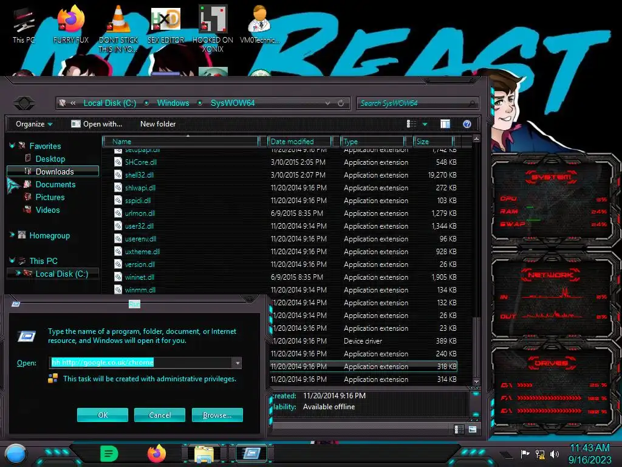622x467 pixels.
Task: Select the shell32.dll file
Action: point(139,175)
